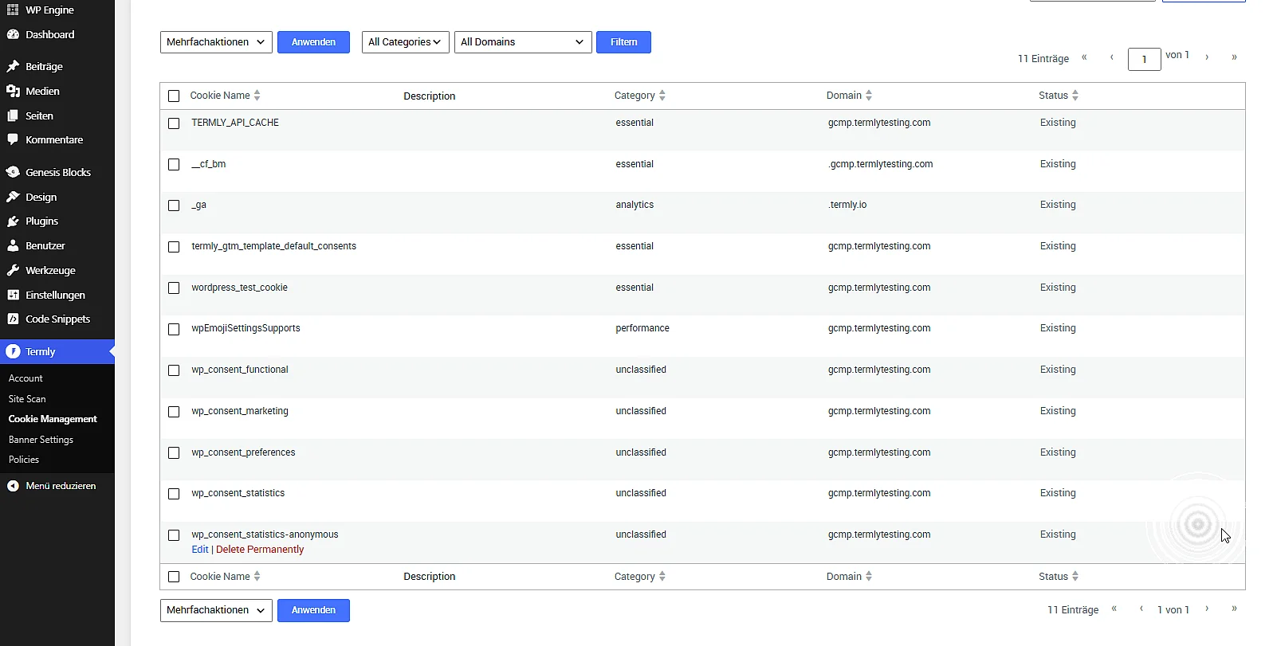Screen dimensions: 1273x646
Task: Sort by Category using top header arrows
Action: coord(662,95)
